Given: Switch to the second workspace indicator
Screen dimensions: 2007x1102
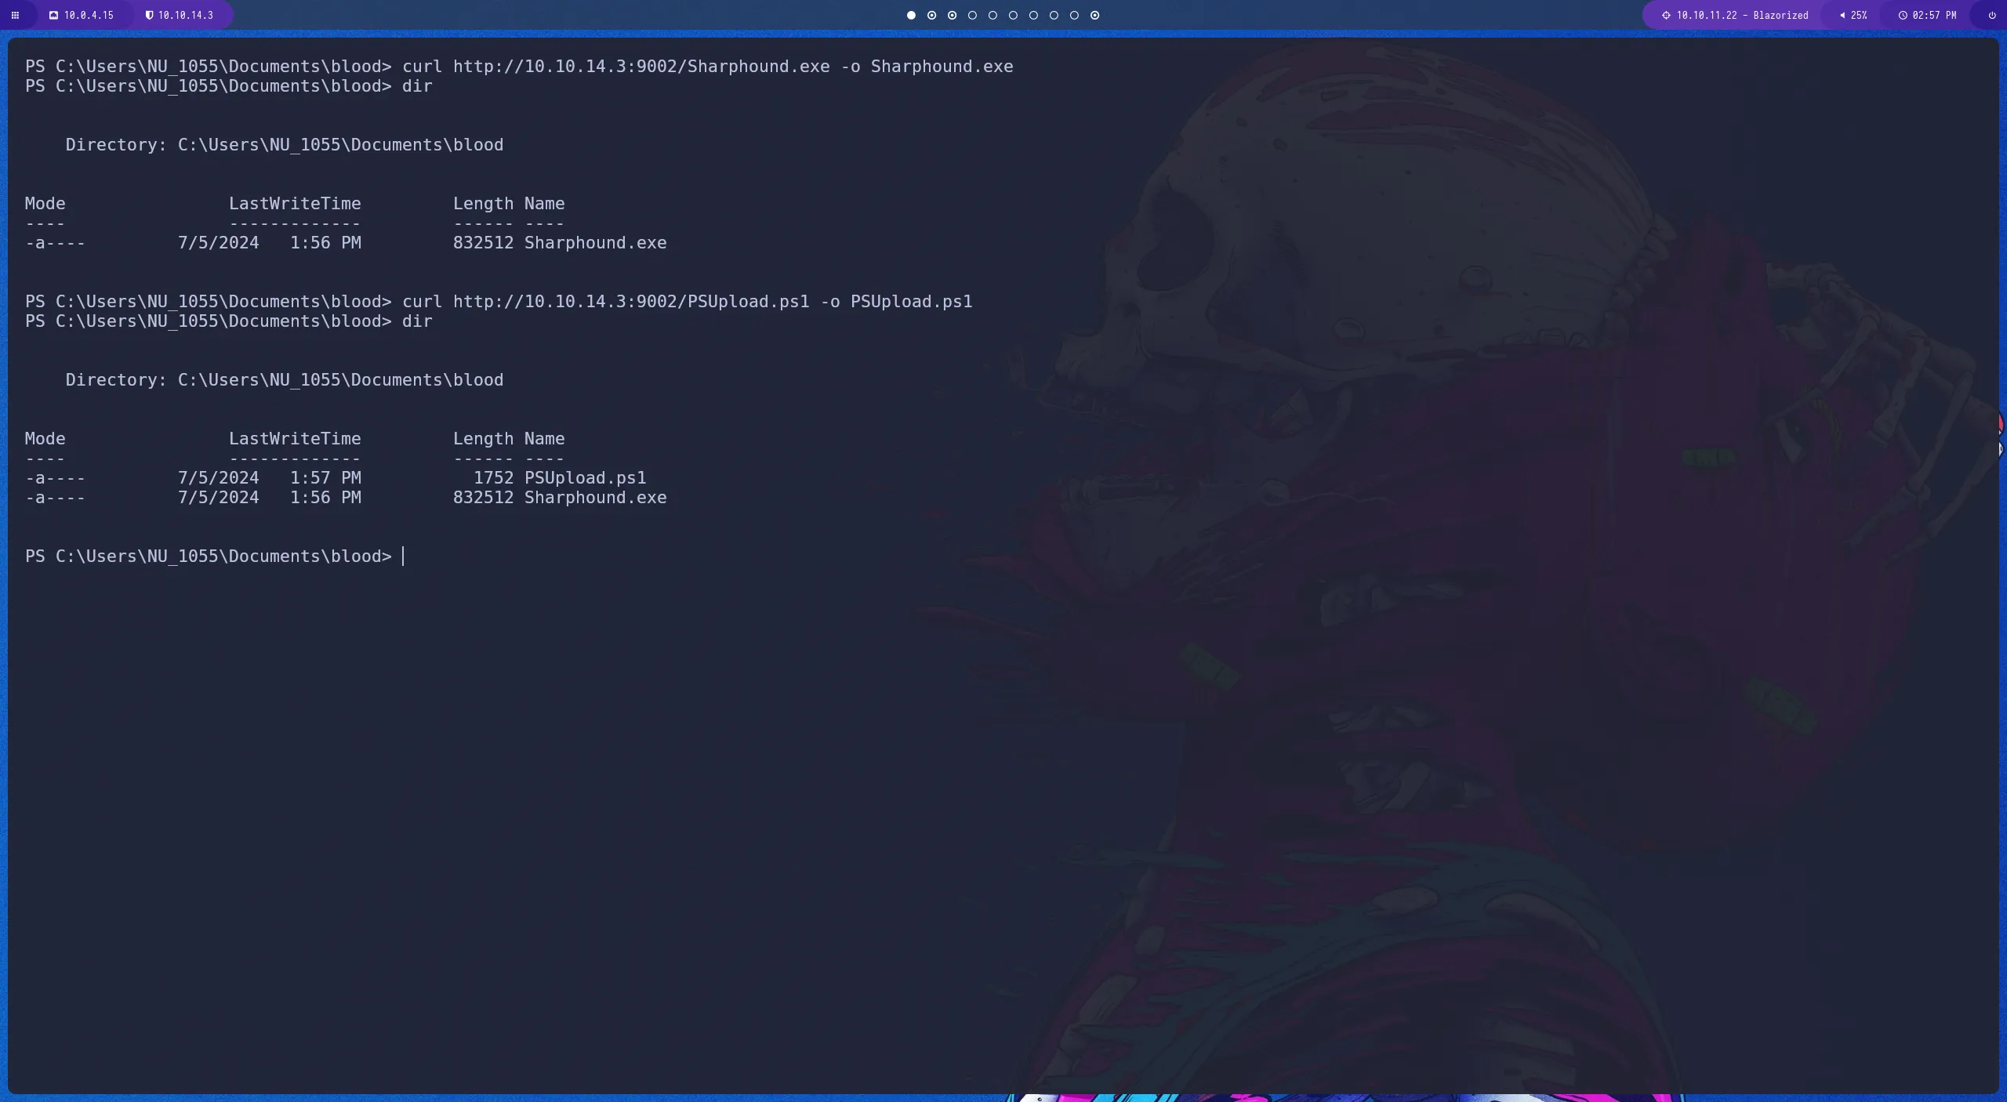Looking at the screenshot, I should [931, 15].
